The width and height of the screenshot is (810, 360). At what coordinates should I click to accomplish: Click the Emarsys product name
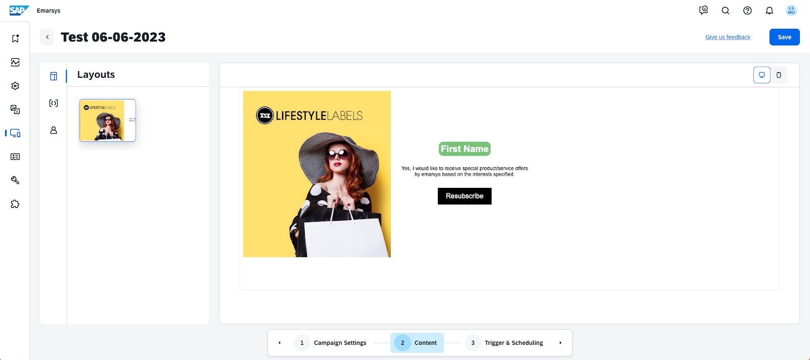49,11
